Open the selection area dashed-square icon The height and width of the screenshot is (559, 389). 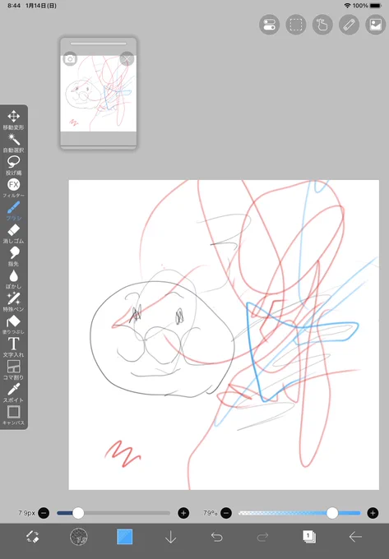pyautogui.click(x=296, y=25)
